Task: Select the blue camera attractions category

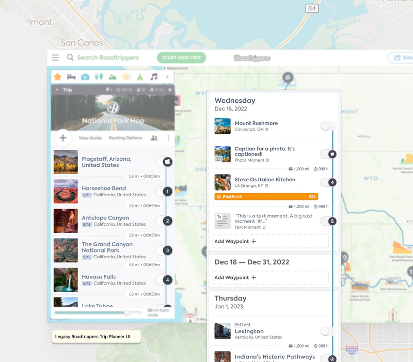Action: point(85,77)
